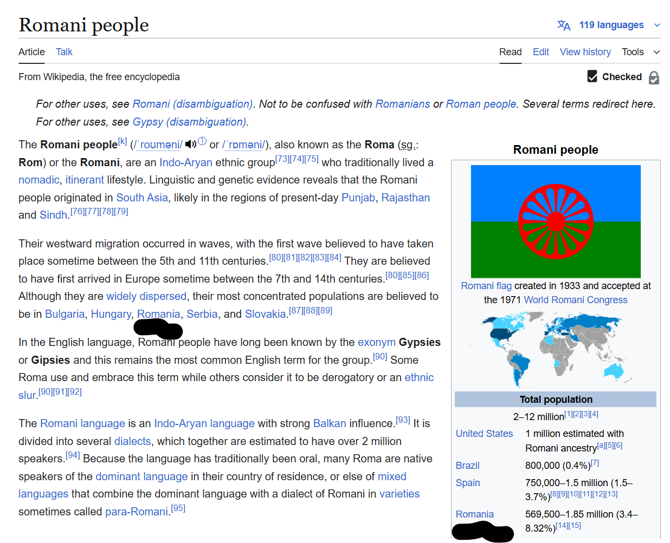Open the Edit tab
Screen dimensions: 670x543
[541, 52]
